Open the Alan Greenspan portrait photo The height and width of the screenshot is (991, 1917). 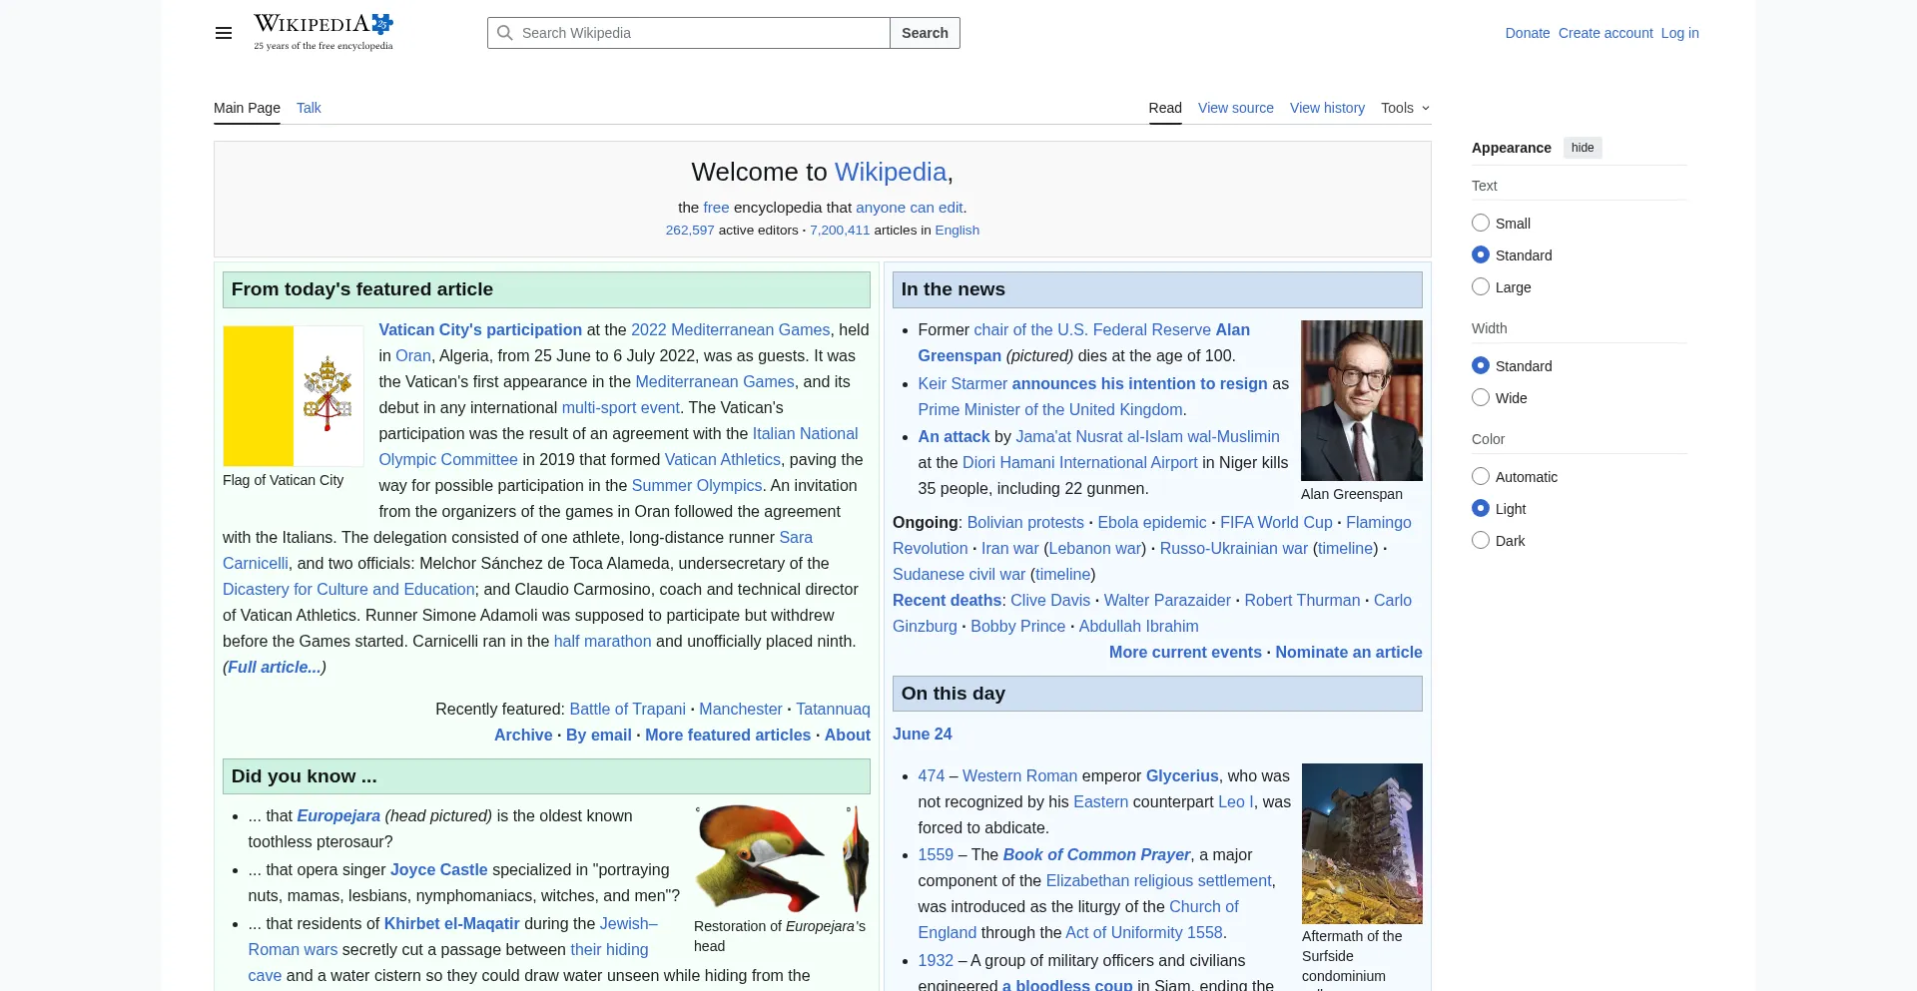[x=1362, y=400]
